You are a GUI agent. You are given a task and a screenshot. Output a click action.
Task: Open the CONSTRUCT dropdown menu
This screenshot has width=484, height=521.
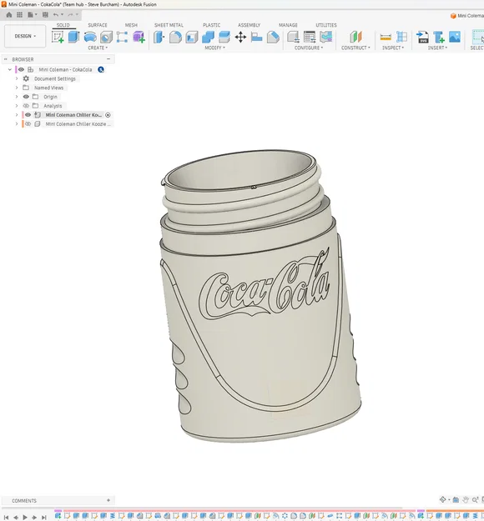(x=355, y=48)
